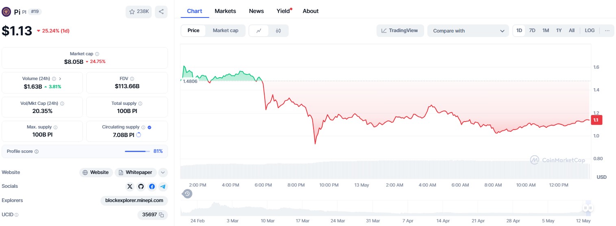Open the Compare with dropdown

point(468,30)
